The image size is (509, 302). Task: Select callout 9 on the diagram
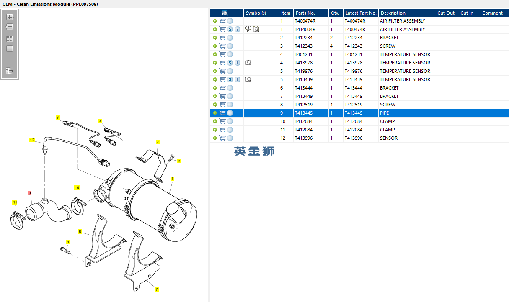pos(30,193)
